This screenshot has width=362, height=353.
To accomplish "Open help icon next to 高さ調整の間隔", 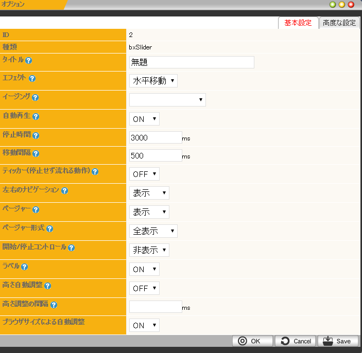I will coord(54,305).
